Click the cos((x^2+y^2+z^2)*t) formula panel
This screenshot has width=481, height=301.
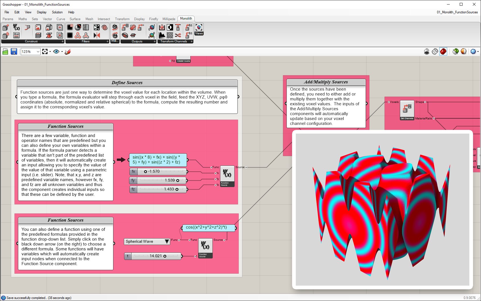209,228
